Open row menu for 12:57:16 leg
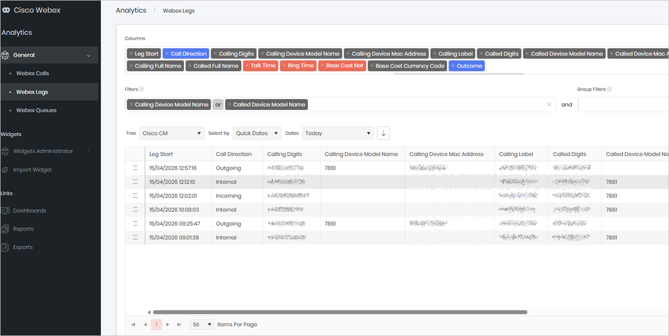Screen dimensions: 669x336 pyautogui.click(x=135, y=168)
